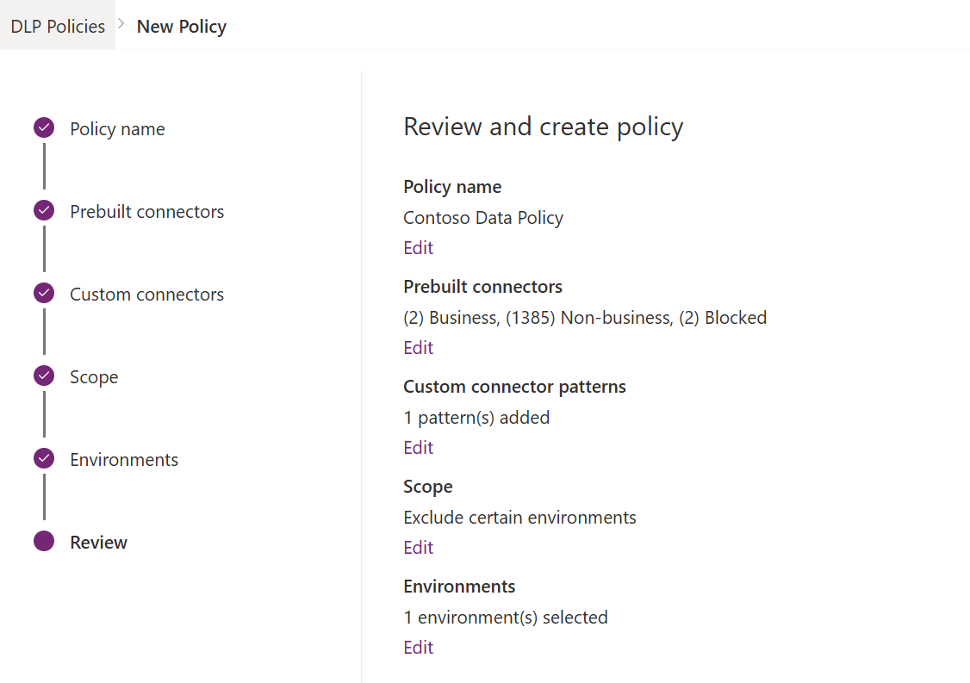Viewport: 970px width, 683px height.
Task: Click the checkmark inside the Scope circle
Action: click(x=43, y=376)
